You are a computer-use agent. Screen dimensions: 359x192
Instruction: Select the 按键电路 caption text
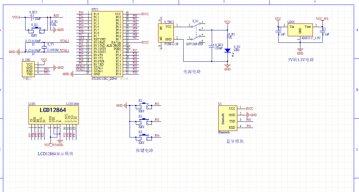[144, 150]
